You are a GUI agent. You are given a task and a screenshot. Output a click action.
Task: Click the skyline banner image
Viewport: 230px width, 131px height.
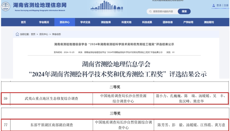[107, 5]
